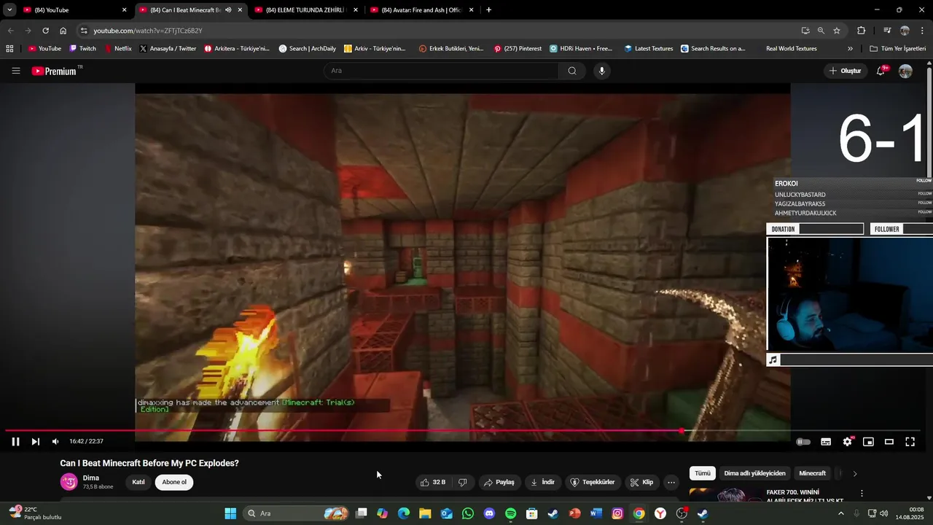Screen dimensions: 933x525
Task: Enter fullscreen with the player button
Action: pos(910,441)
